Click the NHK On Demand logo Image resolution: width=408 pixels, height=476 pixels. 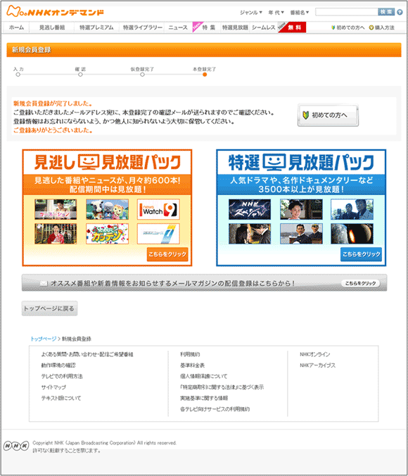55,11
